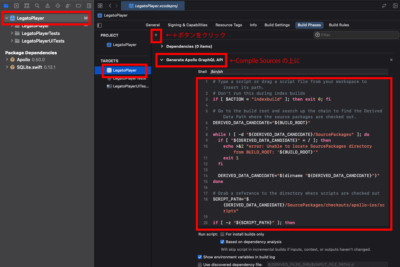Click the Apollo package icon

coord(12,59)
